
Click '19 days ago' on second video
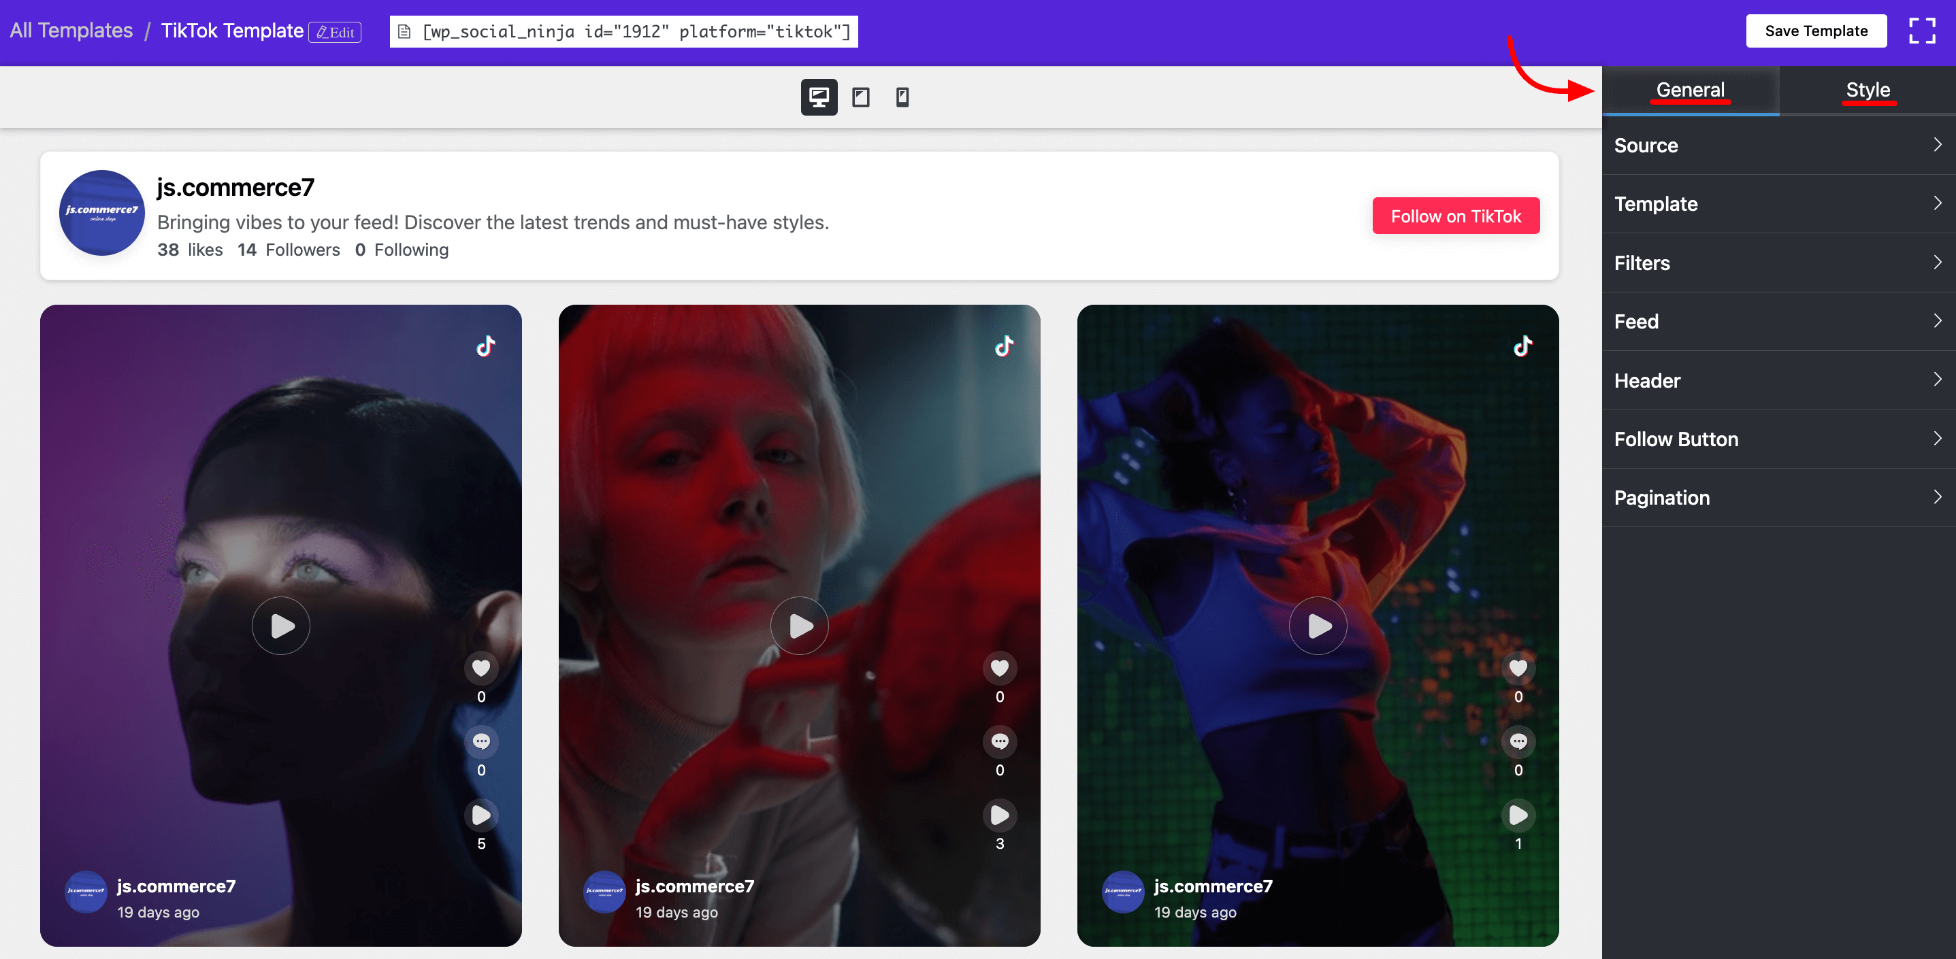pyautogui.click(x=677, y=912)
